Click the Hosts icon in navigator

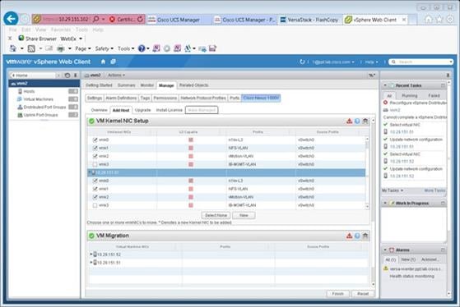[20, 91]
